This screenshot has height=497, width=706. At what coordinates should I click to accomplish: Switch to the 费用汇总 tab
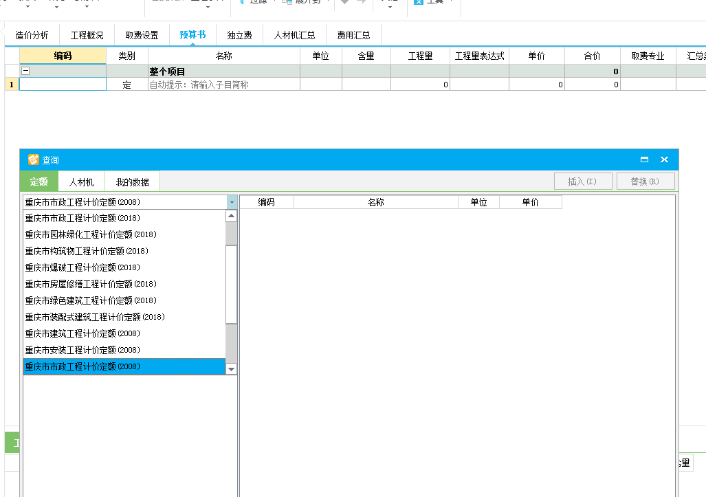(353, 35)
